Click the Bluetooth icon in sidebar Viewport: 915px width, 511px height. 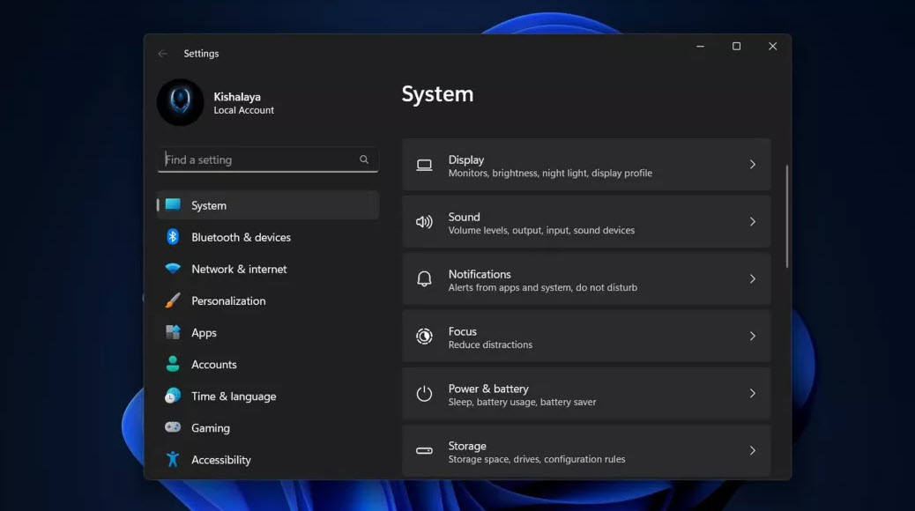pyautogui.click(x=173, y=237)
